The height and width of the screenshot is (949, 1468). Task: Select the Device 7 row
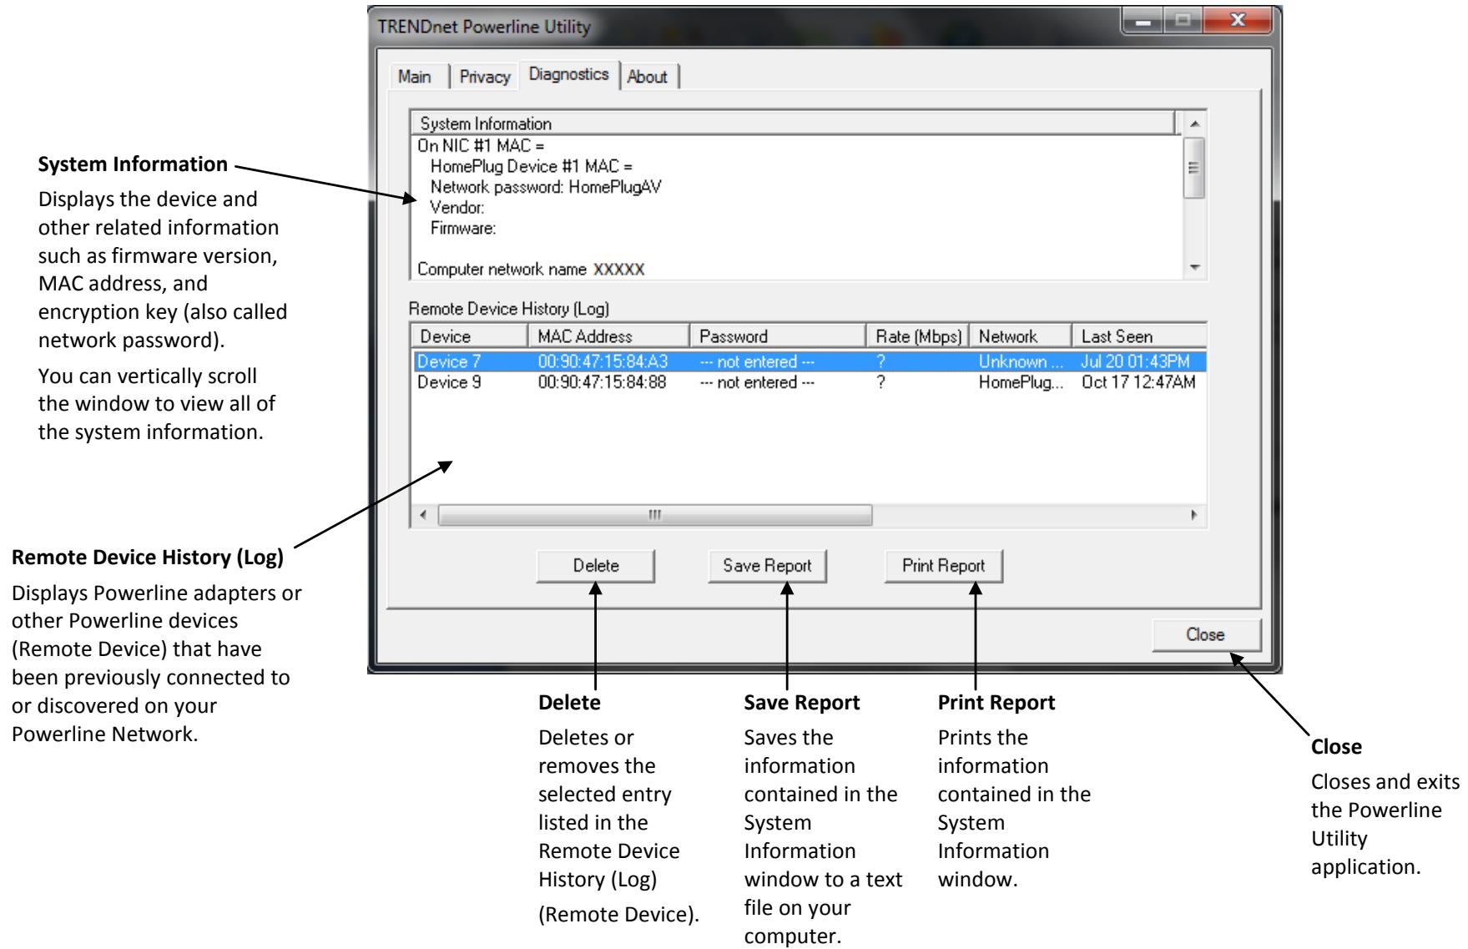809,362
